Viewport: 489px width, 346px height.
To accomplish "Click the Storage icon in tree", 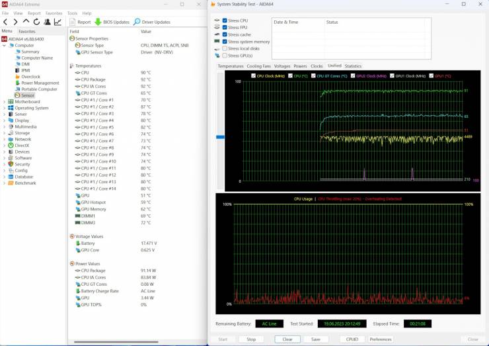I will (11, 133).
